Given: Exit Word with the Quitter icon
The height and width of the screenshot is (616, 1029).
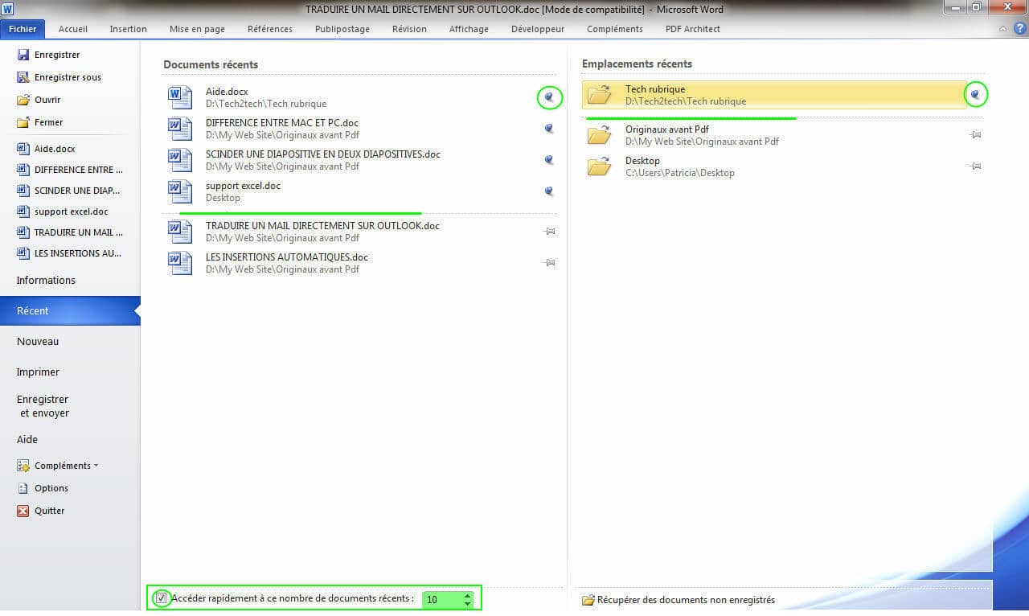Looking at the screenshot, I should click(23, 511).
